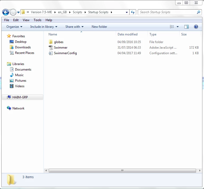Create a New folder
This screenshot has width=204, height=189.
(x=99, y=27)
